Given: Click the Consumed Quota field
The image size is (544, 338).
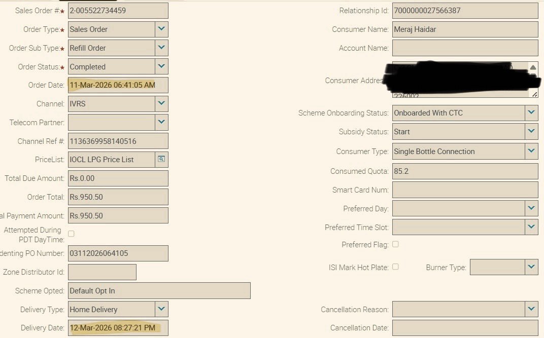Looking at the screenshot, I should 465,171.
